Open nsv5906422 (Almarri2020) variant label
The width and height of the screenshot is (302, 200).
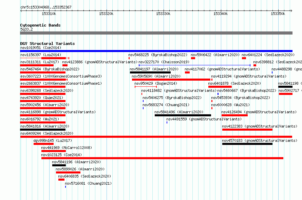coord(215,55)
